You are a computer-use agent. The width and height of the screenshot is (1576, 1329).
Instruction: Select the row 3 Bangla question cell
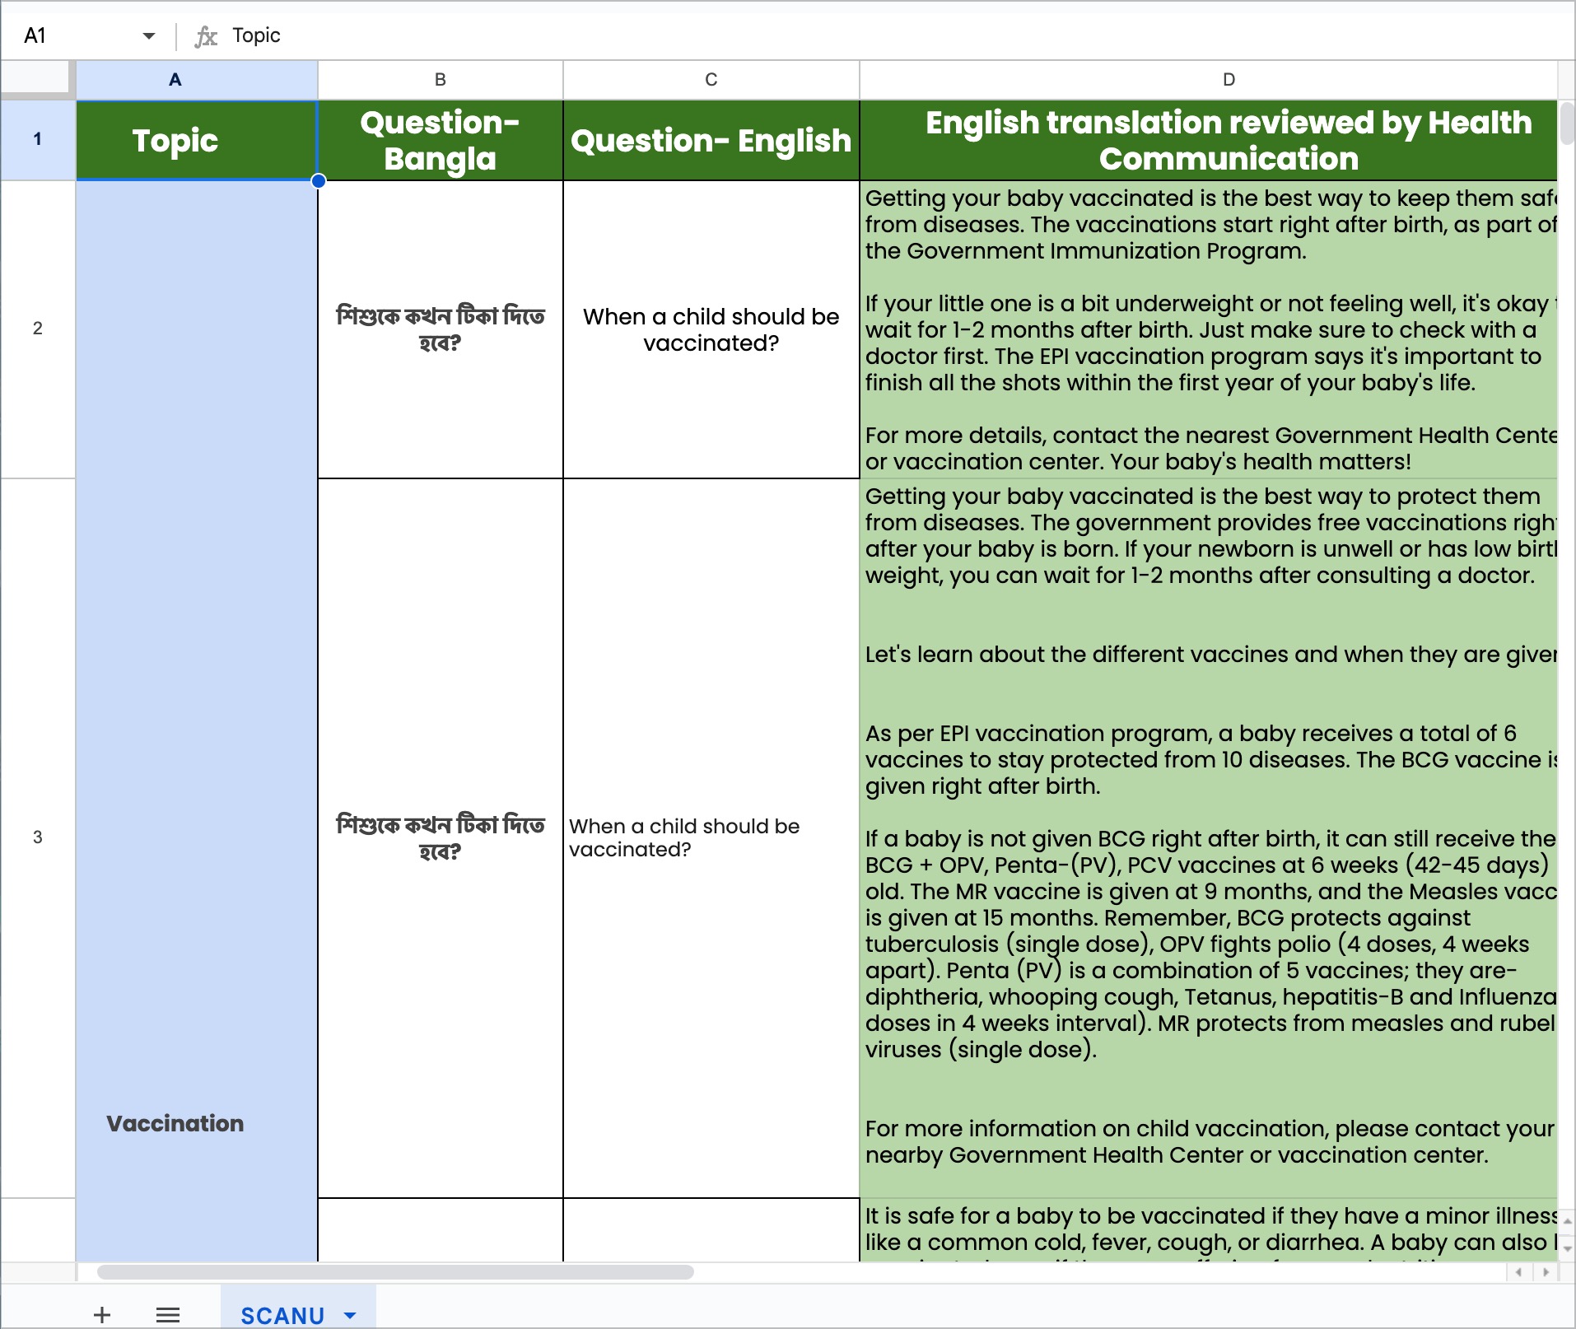point(441,837)
